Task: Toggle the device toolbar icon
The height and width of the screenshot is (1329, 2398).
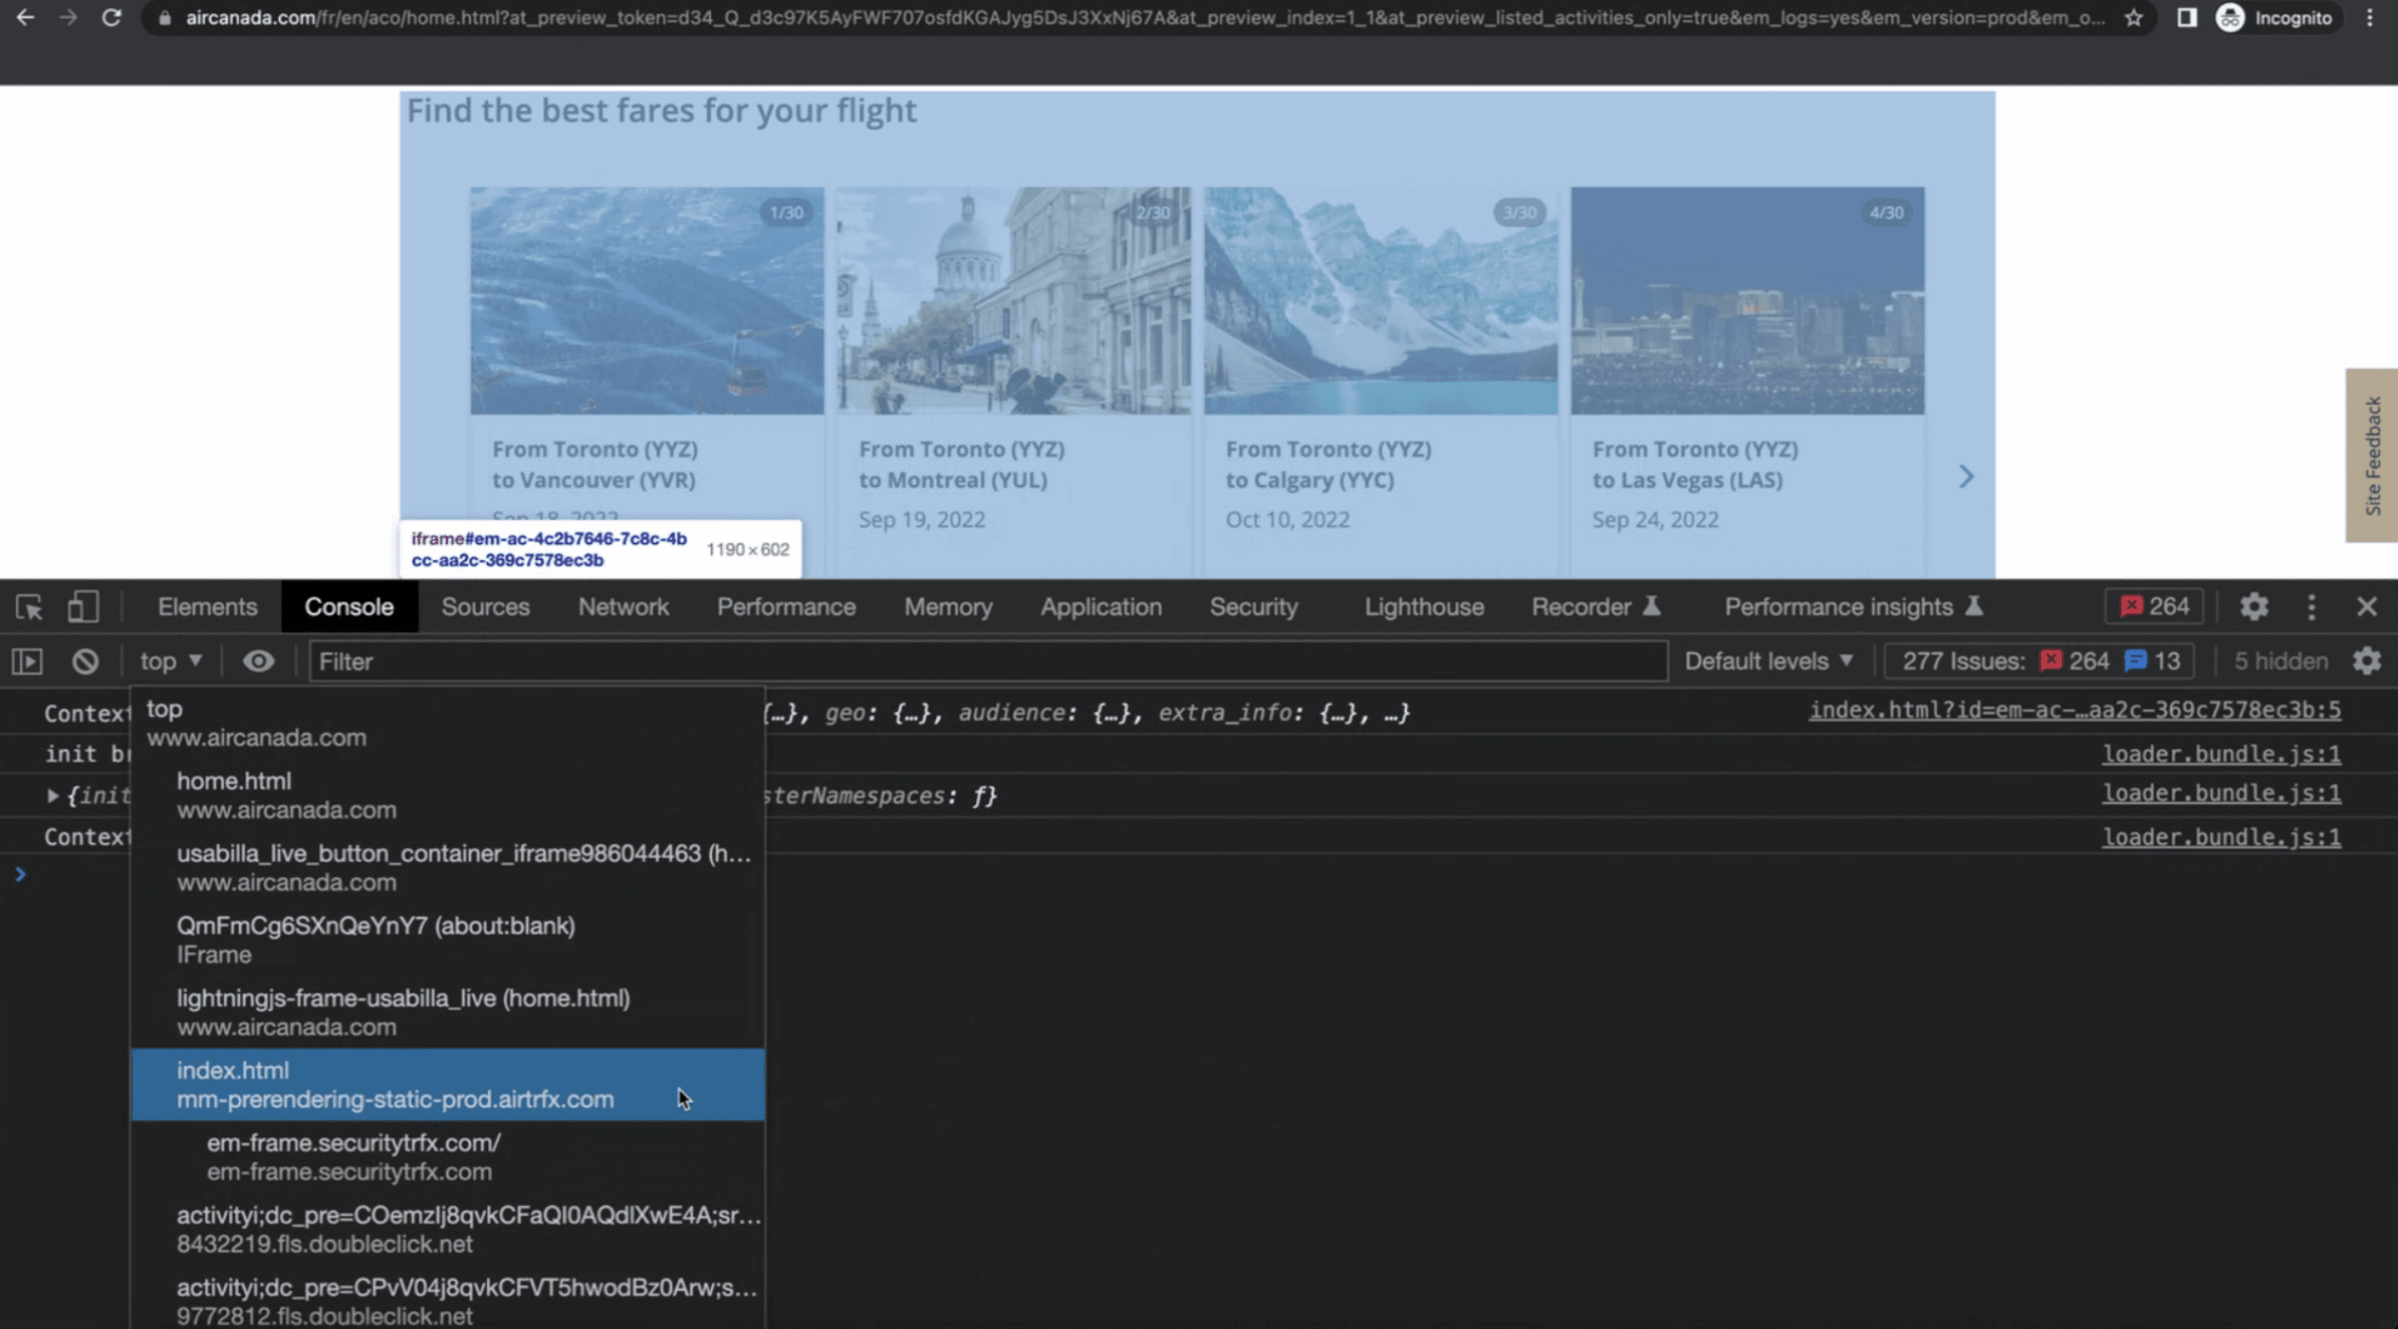Action: point(82,607)
